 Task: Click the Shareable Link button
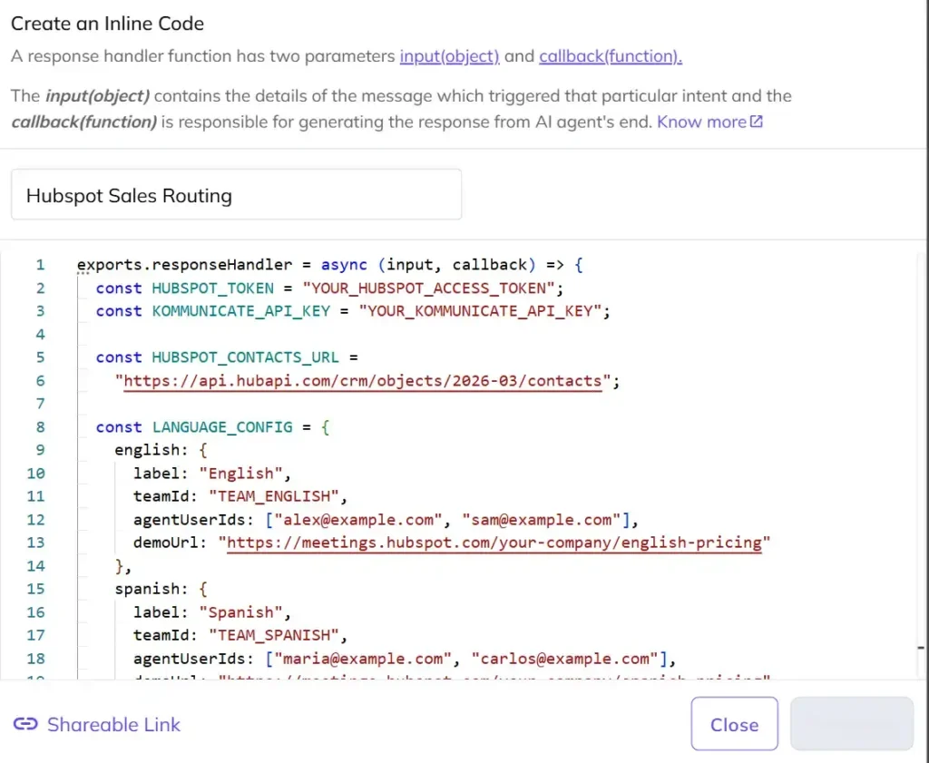[x=97, y=725]
